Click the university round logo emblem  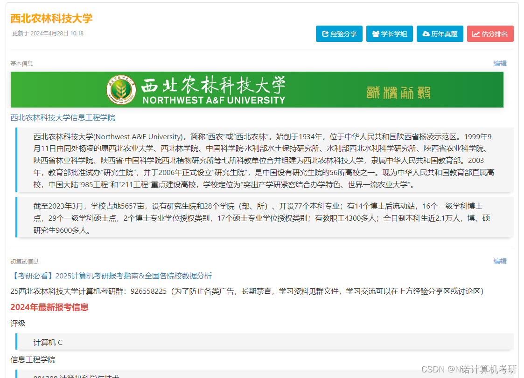point(121,90)
